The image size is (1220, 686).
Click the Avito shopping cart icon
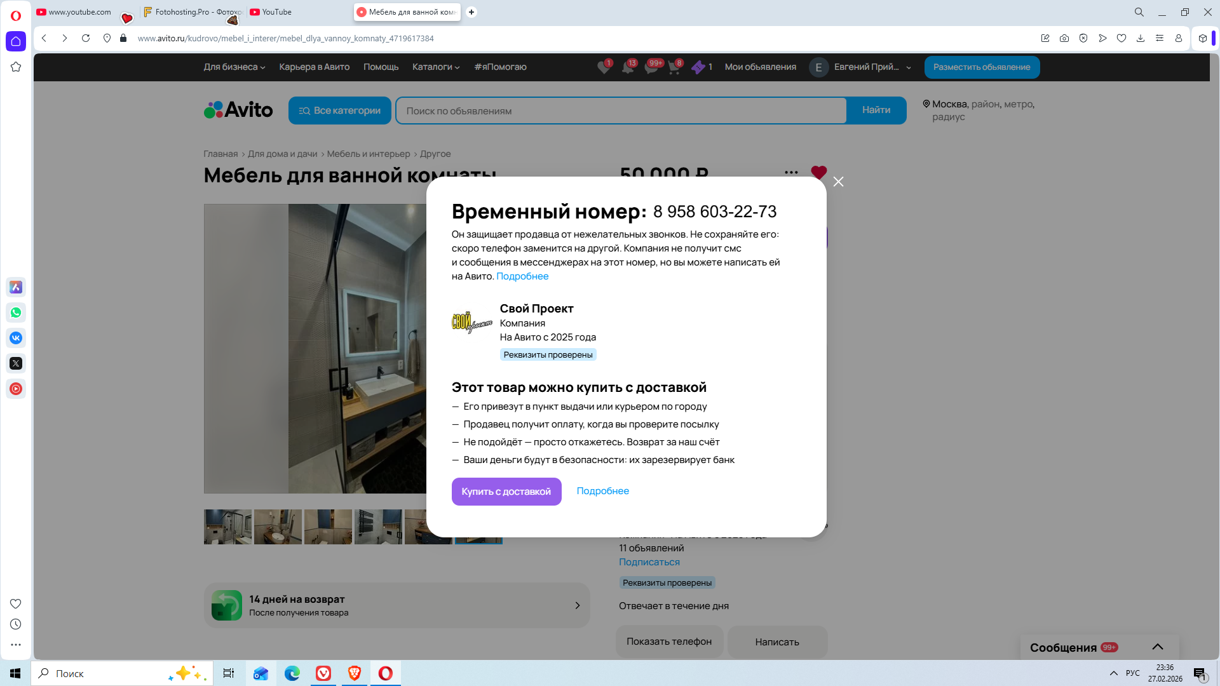[674, 67]
